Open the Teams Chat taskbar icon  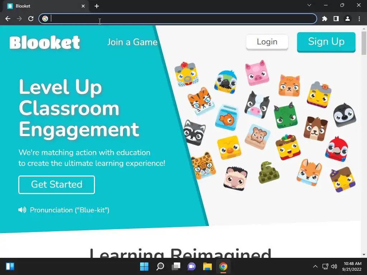click(191, 266)
